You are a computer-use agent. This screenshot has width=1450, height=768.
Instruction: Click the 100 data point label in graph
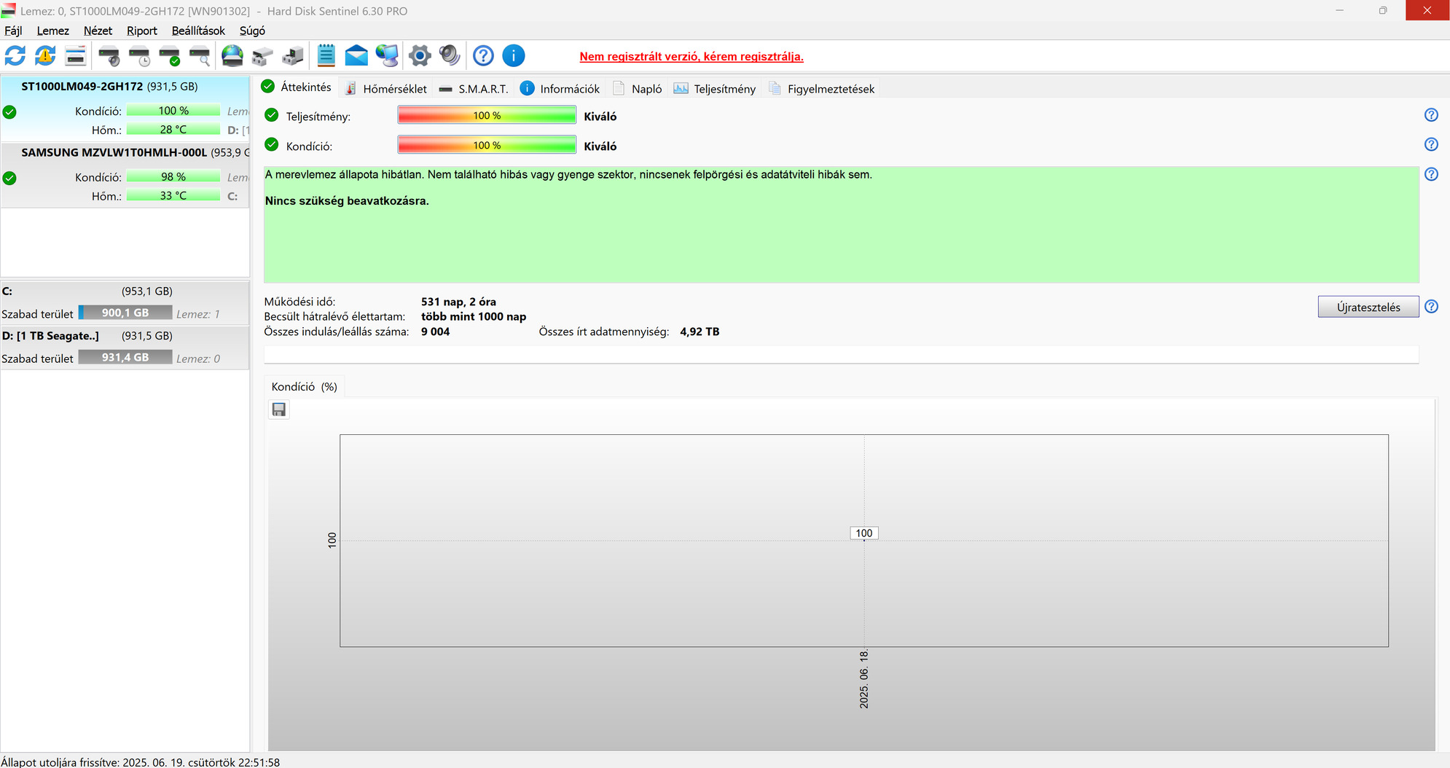(x=864, y=533)
